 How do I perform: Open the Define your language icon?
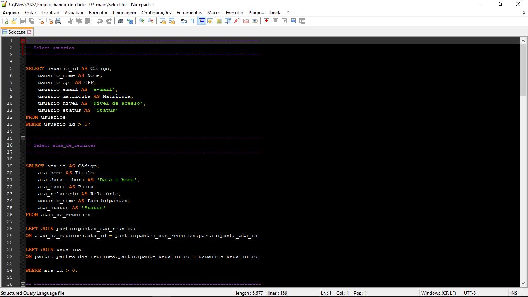tap(210, 21)
